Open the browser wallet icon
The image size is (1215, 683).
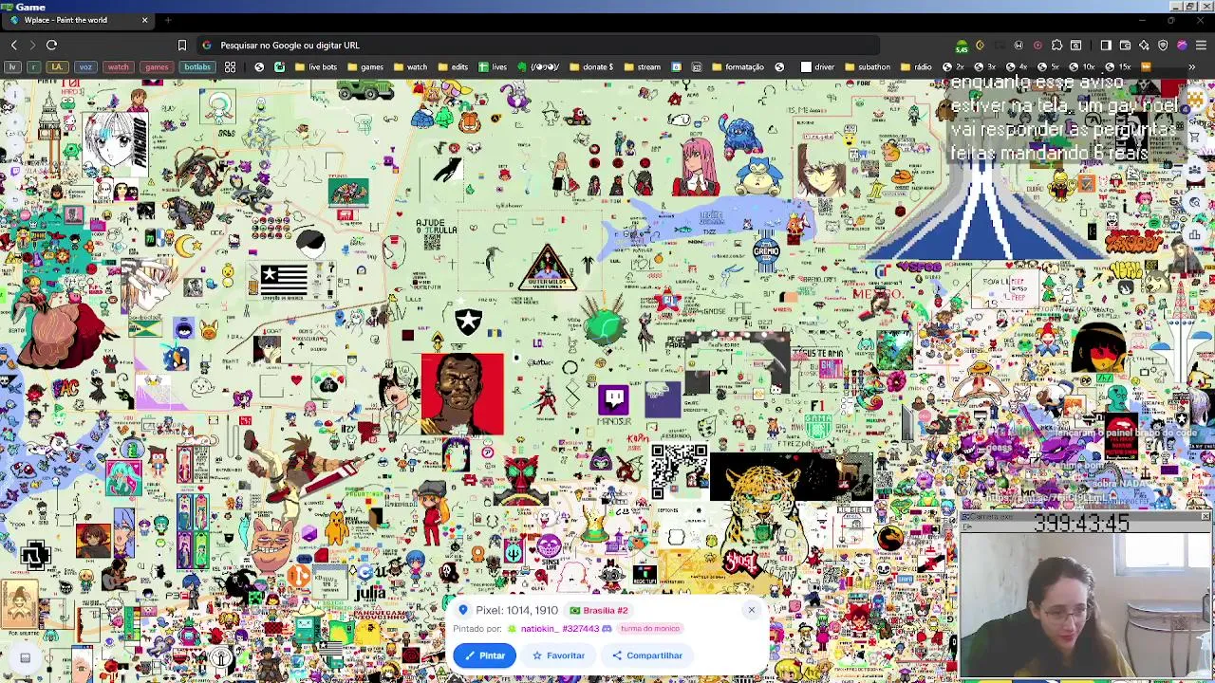tap(1125, 45)
